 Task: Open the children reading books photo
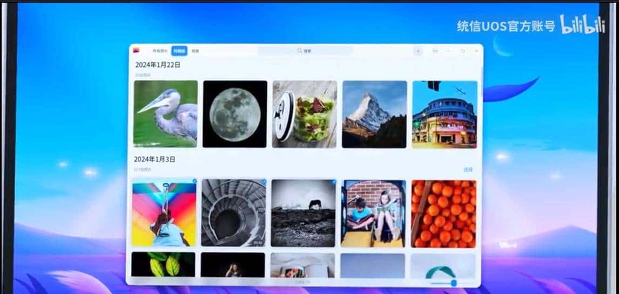pos(373,214)
